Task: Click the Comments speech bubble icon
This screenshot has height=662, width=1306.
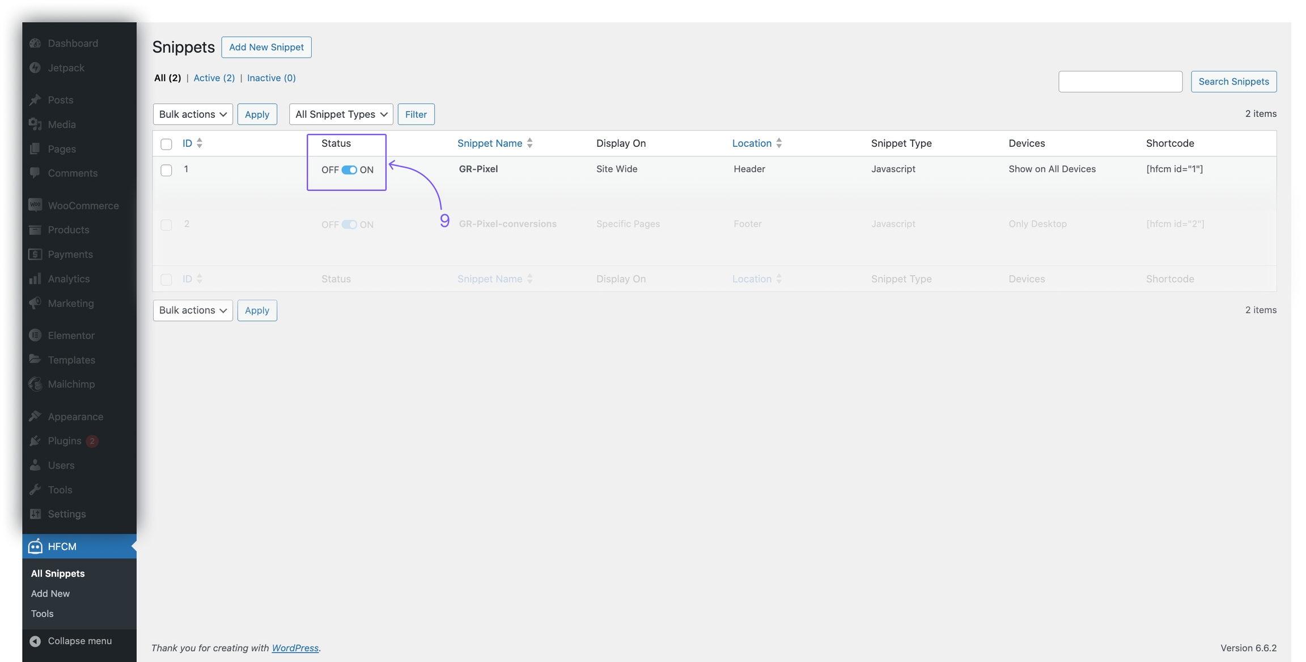Action: click(35, 173)
